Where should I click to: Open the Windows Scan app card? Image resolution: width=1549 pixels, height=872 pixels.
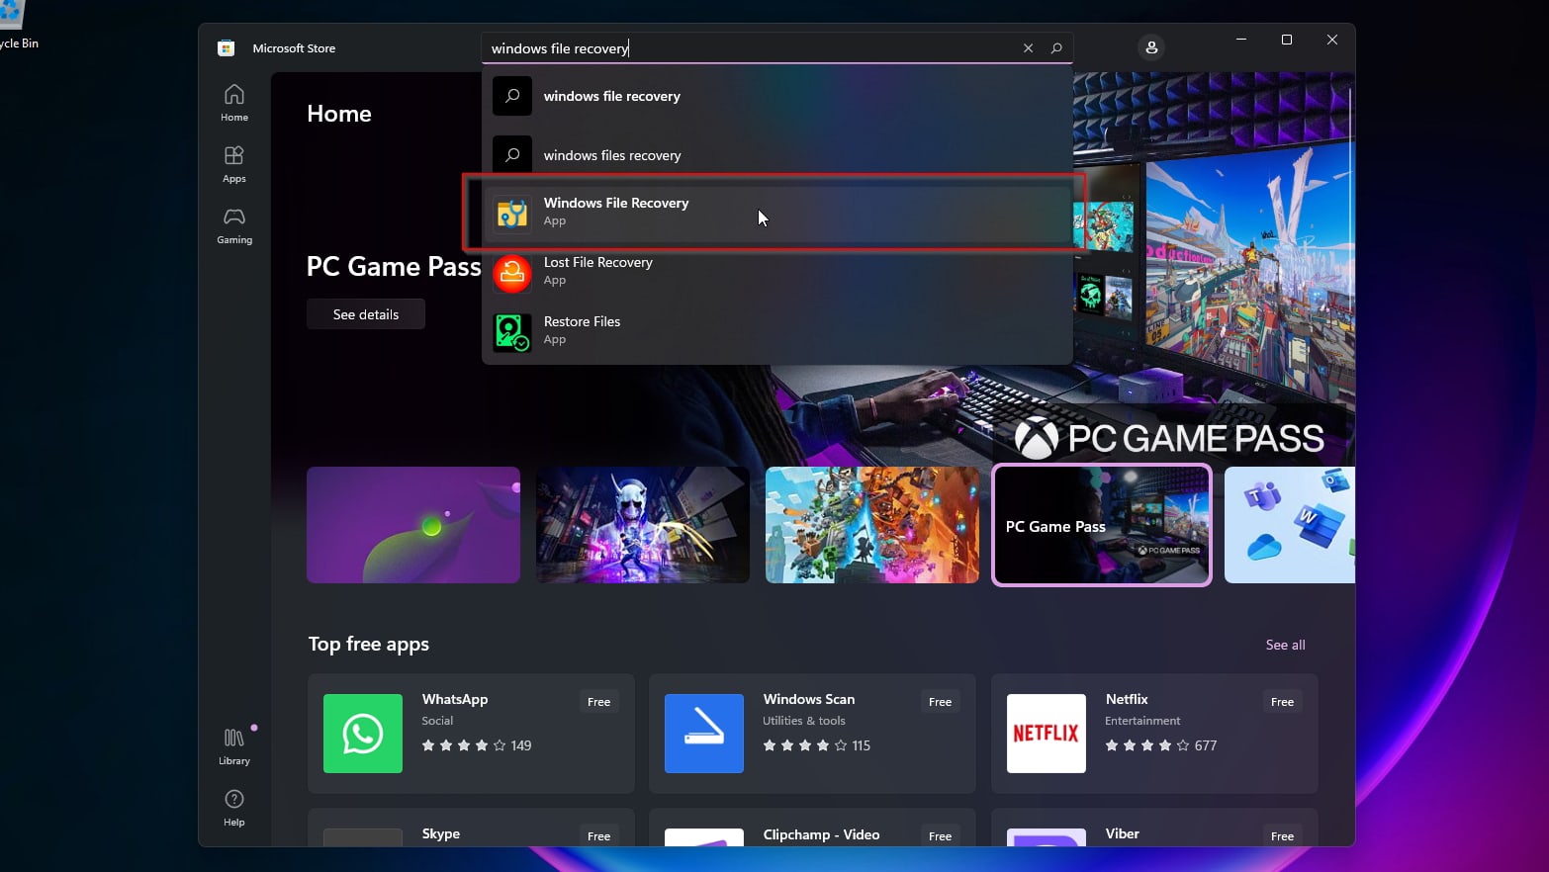812,734
